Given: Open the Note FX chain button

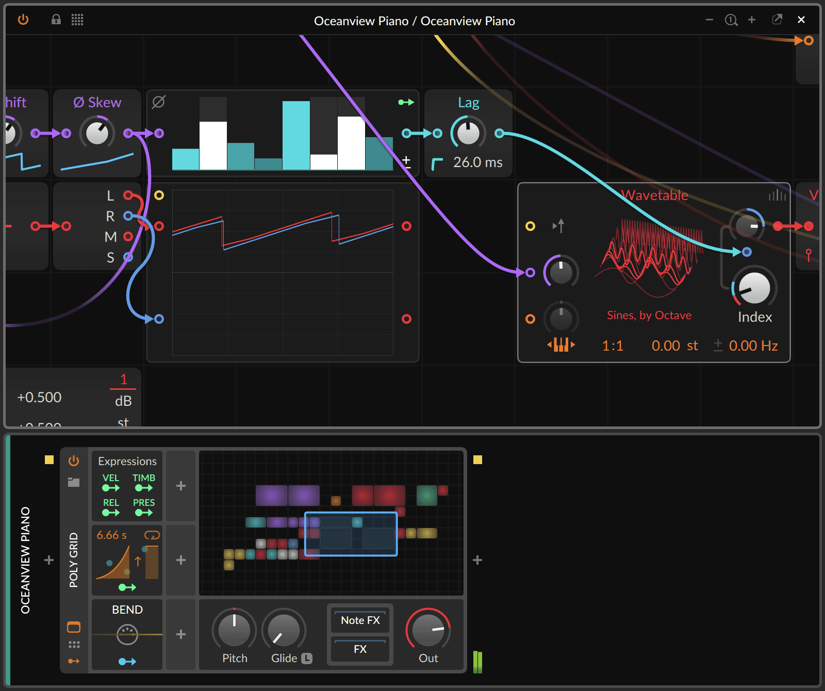Looking at the screenshot, I should point(359,620).
